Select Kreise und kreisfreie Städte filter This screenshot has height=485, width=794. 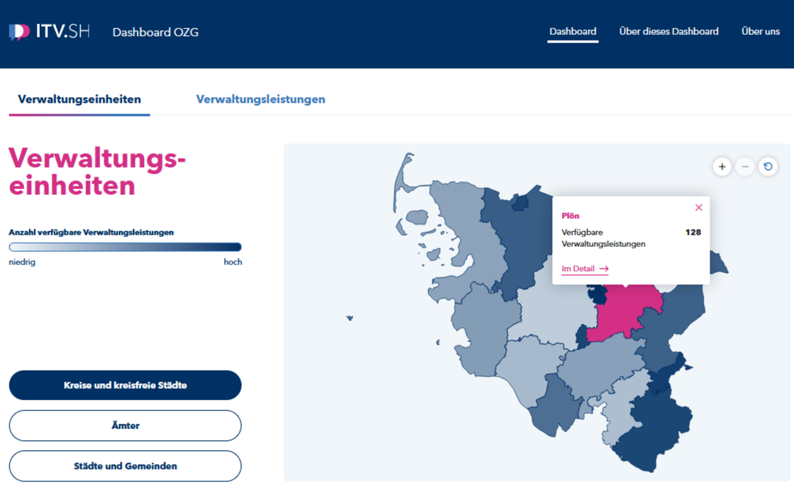click(125, 385)
